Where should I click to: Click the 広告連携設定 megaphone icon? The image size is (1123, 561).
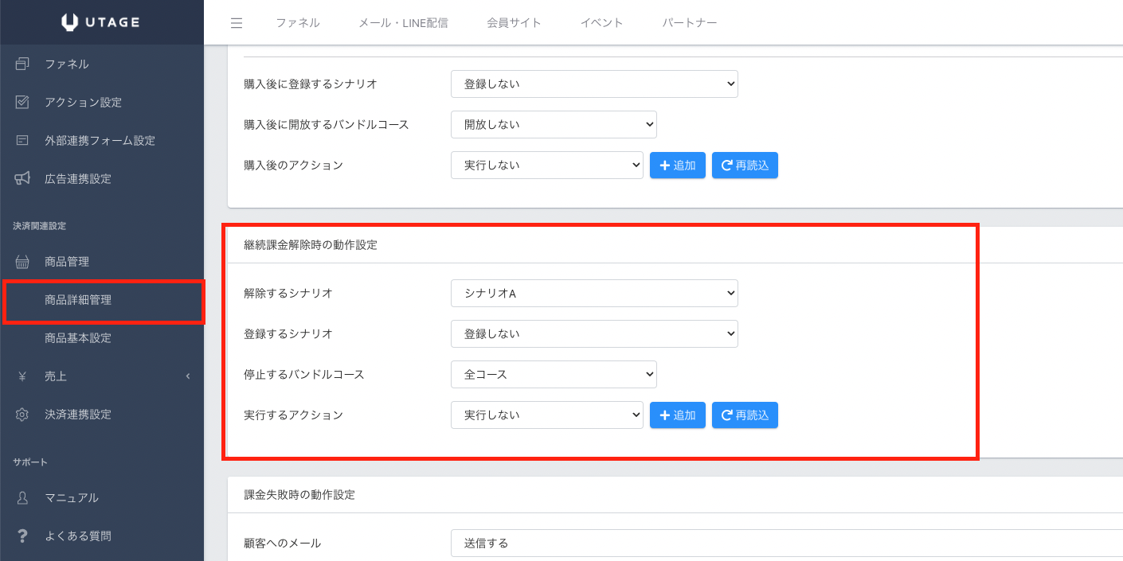pyautogui.click(x=22, y=179)
